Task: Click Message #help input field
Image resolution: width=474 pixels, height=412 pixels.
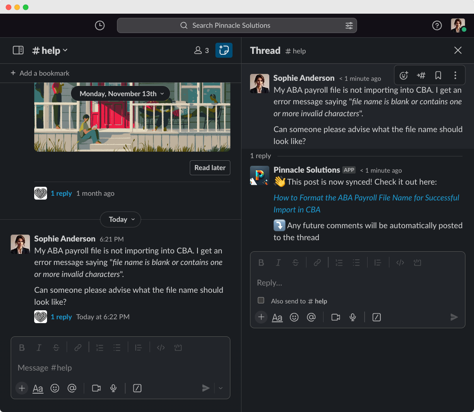Action: (x=120, y=368)
